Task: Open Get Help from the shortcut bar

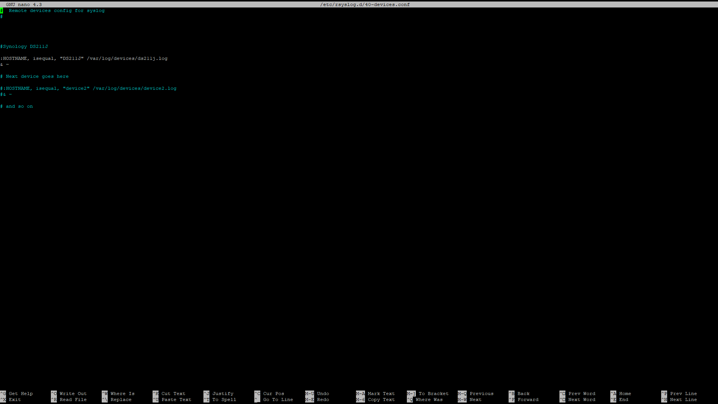Action: coord(21,394)
